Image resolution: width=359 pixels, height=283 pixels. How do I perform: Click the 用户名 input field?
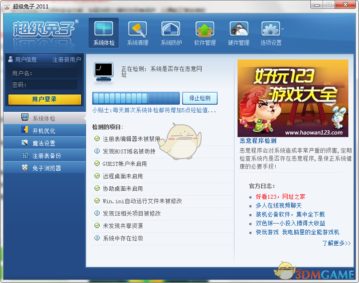coord(45,73)
